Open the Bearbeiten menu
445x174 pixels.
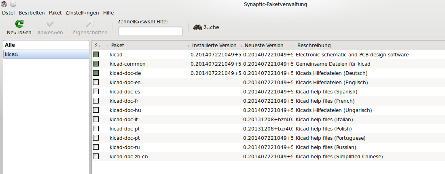tap(32, 13)
